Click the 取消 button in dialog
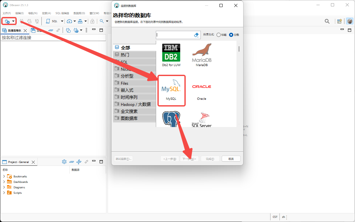The height and width of the screenshot is (222, 355). pos(231,159)
